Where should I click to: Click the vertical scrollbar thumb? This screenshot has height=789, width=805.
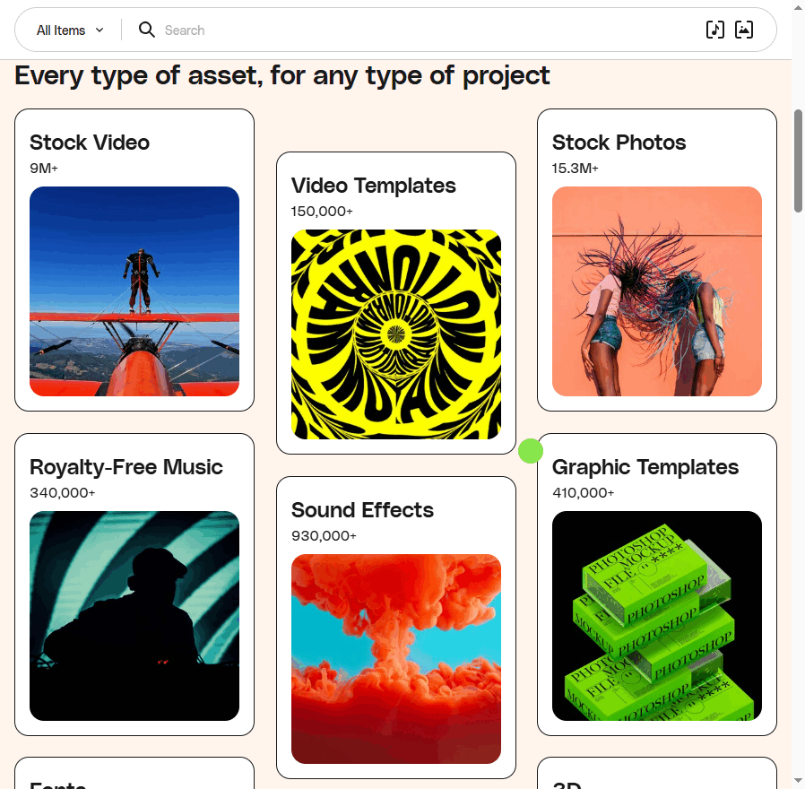coord(798,161)
